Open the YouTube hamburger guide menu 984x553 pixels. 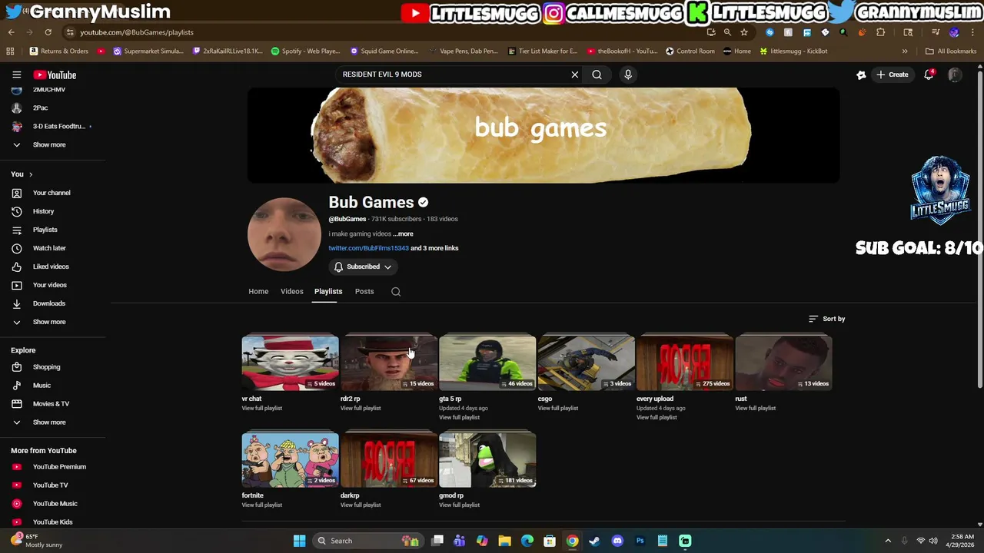[x=16, y=75]
